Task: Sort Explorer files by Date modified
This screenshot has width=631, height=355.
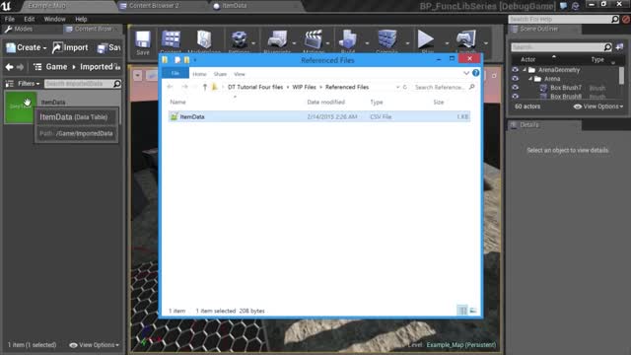Action: pos(326,103)
